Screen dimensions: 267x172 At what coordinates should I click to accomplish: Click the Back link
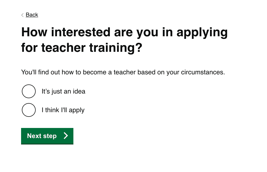(x=32, y=15)
